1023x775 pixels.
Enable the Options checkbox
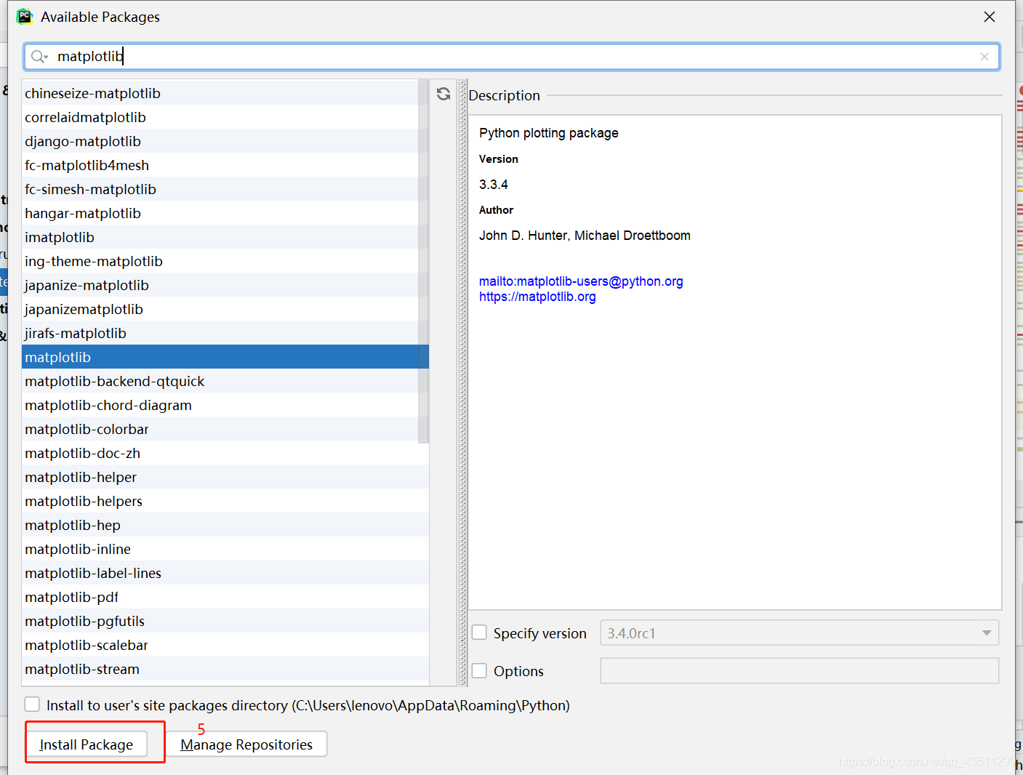point(479,670)
